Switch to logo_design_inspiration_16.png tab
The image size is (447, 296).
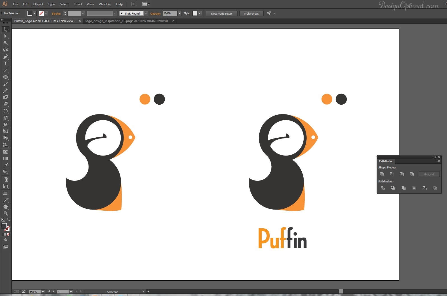(x=127, y=21)
